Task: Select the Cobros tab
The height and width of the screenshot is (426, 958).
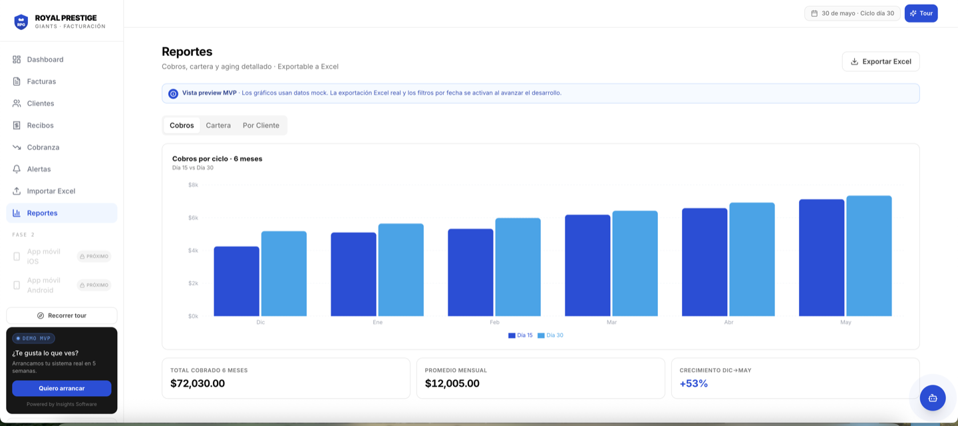Action: (x=182, y=125)
